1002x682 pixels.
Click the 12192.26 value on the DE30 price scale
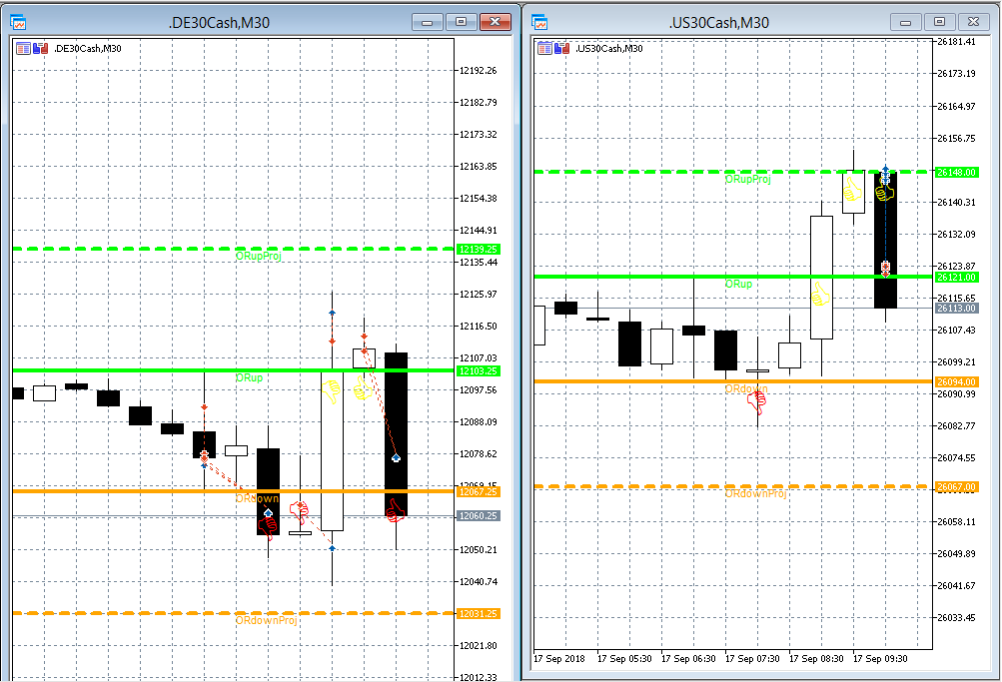[479, 71]
